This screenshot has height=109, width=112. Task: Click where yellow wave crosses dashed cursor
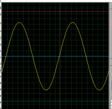pyautogui.click(x=59, y=56)
